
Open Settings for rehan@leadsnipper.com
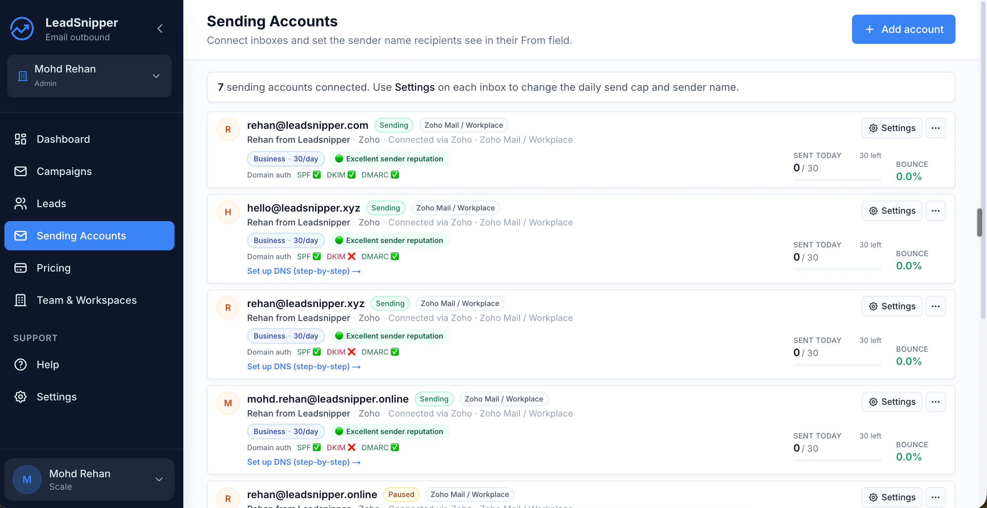point(892,128)
